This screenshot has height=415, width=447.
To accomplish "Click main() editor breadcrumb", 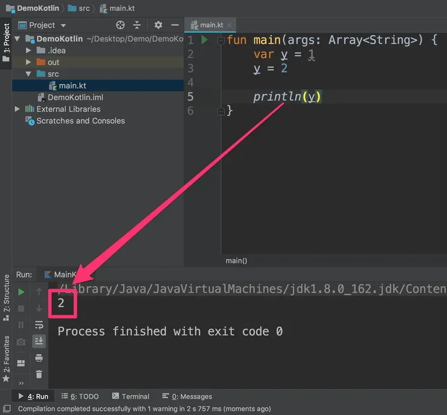I will [236, 261].
